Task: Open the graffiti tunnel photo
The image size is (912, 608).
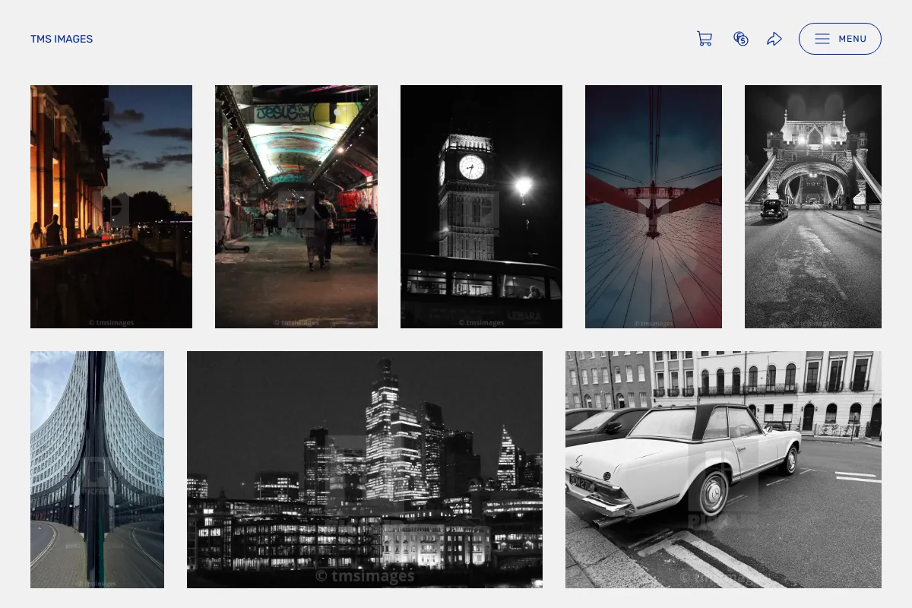Action: click(x=296, y=207)
